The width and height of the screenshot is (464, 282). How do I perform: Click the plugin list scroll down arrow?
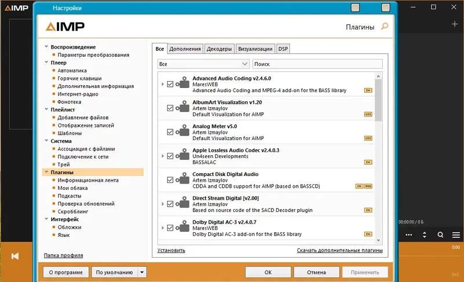tap(378, 240)
